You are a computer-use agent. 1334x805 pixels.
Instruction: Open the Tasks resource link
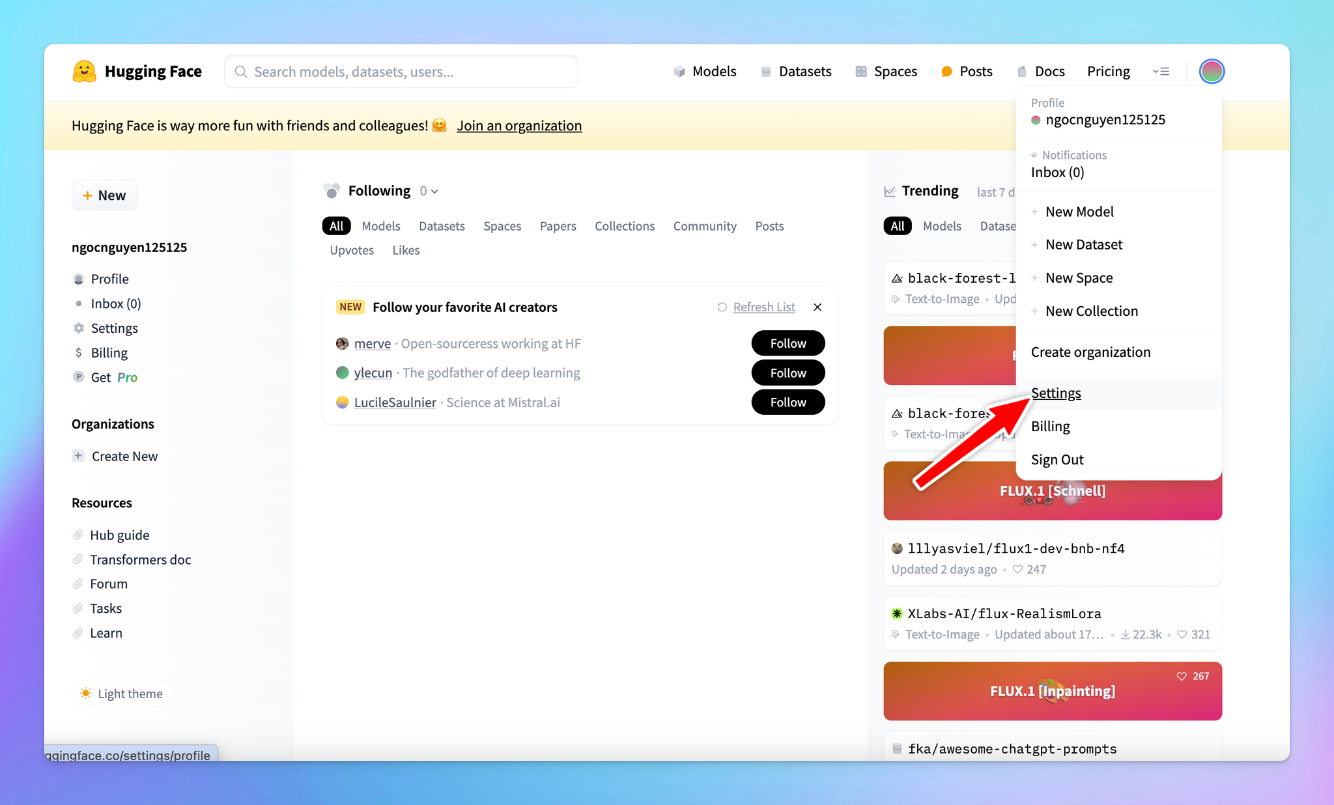click(106, 609)
